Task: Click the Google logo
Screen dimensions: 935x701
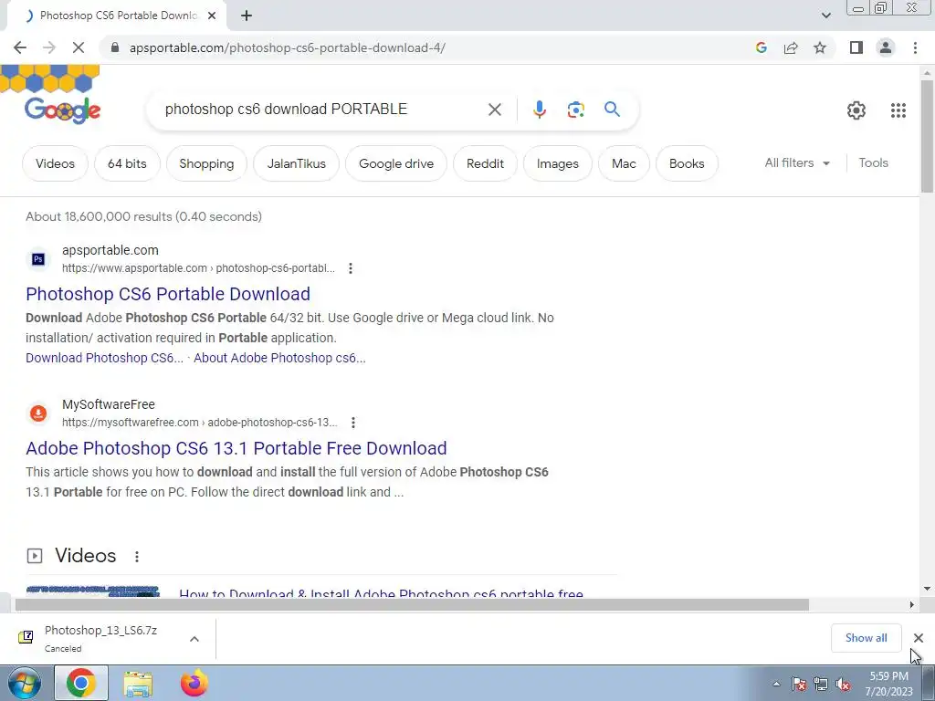Action: click(63, 110)
